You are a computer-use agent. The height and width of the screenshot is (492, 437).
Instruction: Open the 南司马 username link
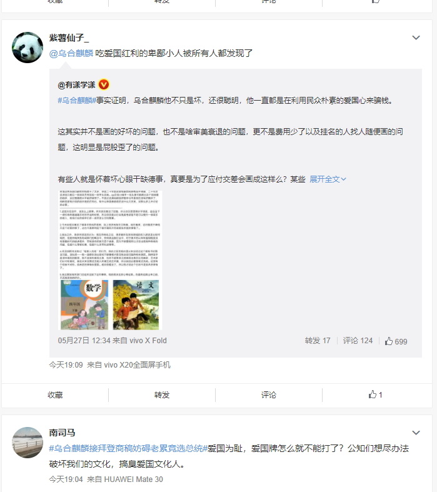62,433
